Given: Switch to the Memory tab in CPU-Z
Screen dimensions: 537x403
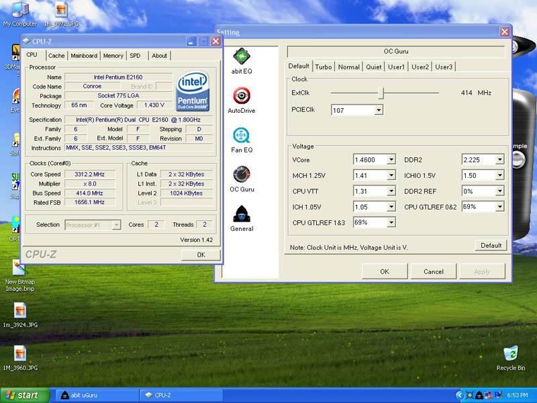Looking at the screenshot, I should tap(113, 56).
